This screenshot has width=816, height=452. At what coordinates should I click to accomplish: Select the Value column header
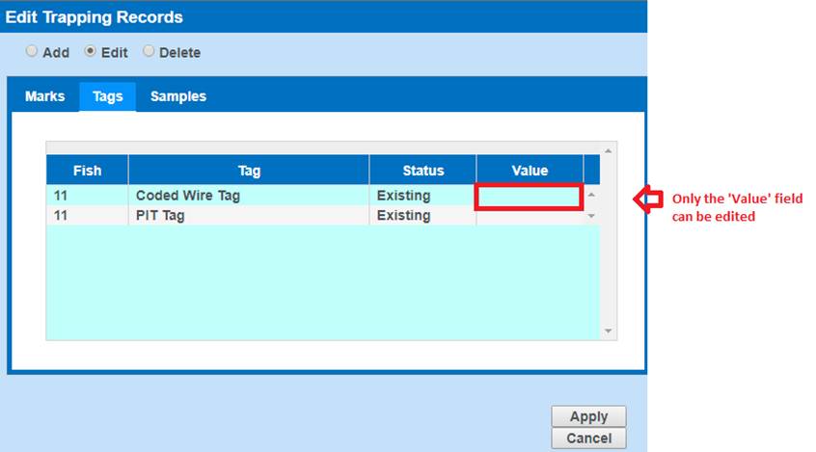[530, 171]
